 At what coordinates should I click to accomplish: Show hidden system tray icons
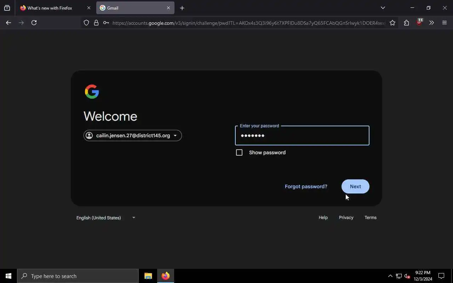click(390, 276)
